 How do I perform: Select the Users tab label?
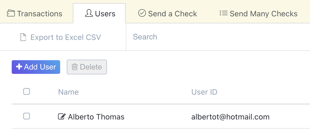point(105,14)
